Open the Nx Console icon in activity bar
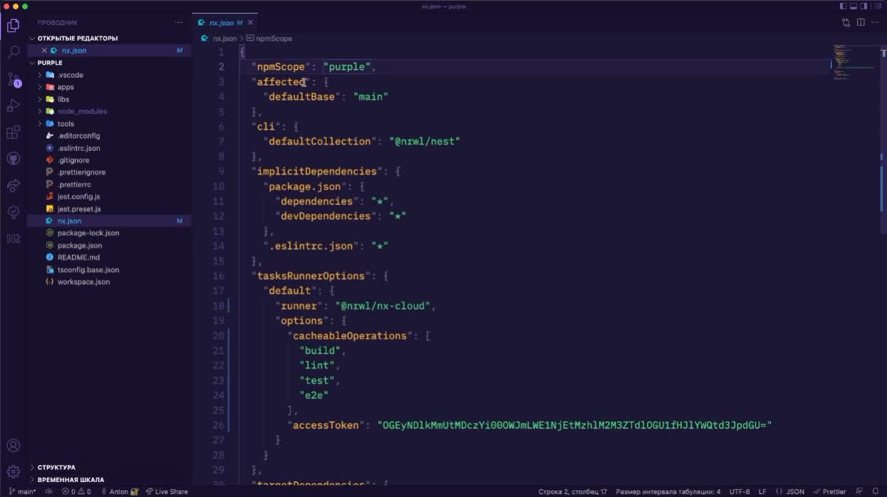Viewport: 887px width, 497px height. click(x=13, y=239)
